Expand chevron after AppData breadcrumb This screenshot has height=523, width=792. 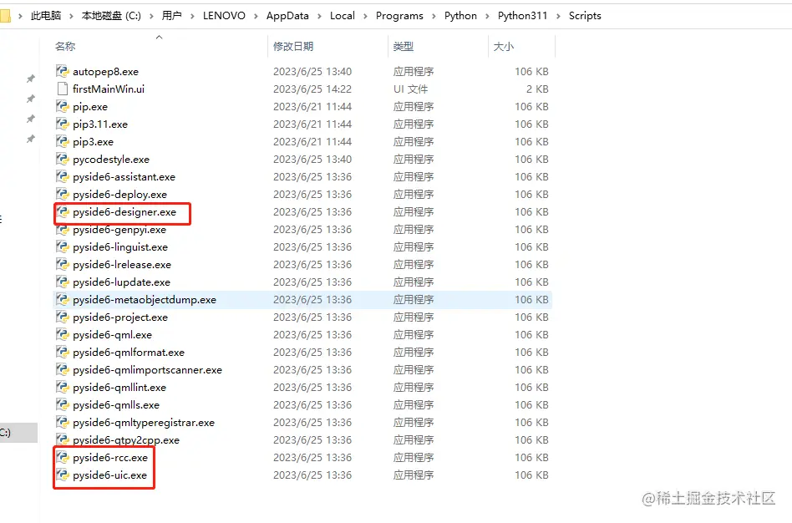coord(319,16)
